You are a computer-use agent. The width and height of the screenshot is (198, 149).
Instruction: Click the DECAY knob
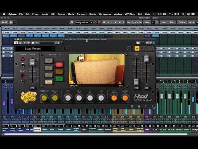tap(55, 98)
